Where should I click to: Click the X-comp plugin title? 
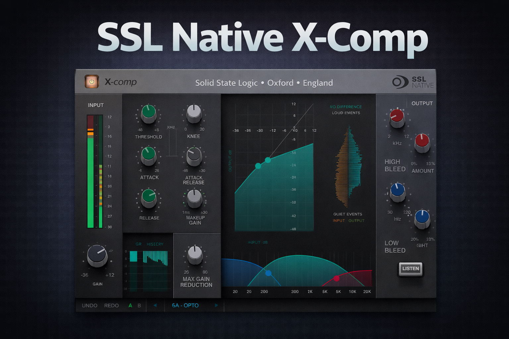[x=121, y=82]
